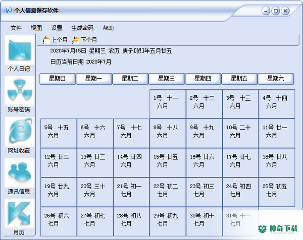Select calendar day 3号 十三
This screenshot has width=303, height=240.
pyautogui.click(x=240, y=104)
